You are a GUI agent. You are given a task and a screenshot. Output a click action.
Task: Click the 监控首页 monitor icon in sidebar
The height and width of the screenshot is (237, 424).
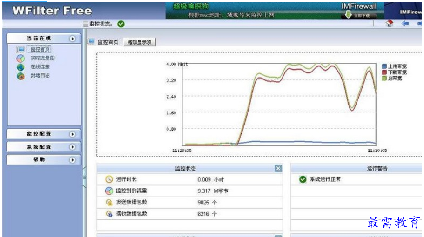point(20,49)
